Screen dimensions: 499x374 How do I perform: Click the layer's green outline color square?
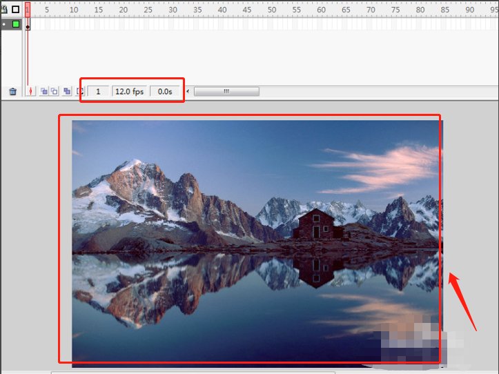(16, 24)
